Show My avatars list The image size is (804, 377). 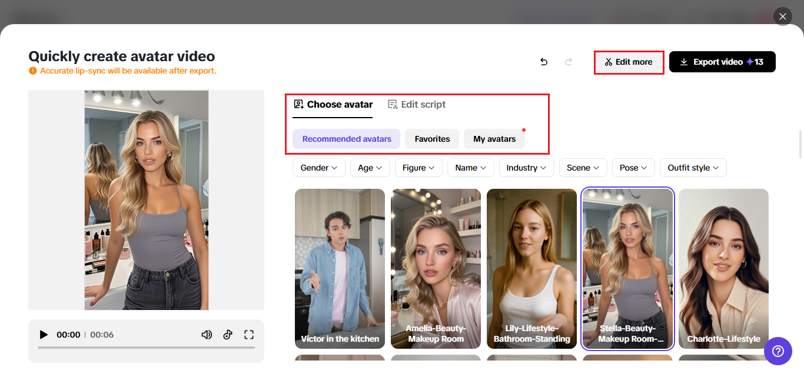point(494,139)
